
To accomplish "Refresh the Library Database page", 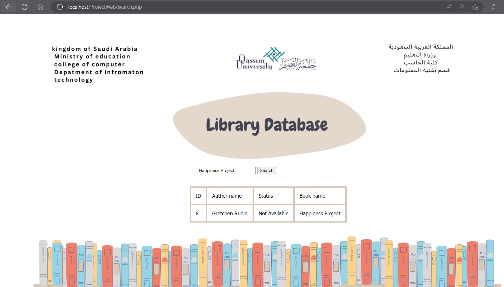I will pyautogui.click(x=25, y=7).
